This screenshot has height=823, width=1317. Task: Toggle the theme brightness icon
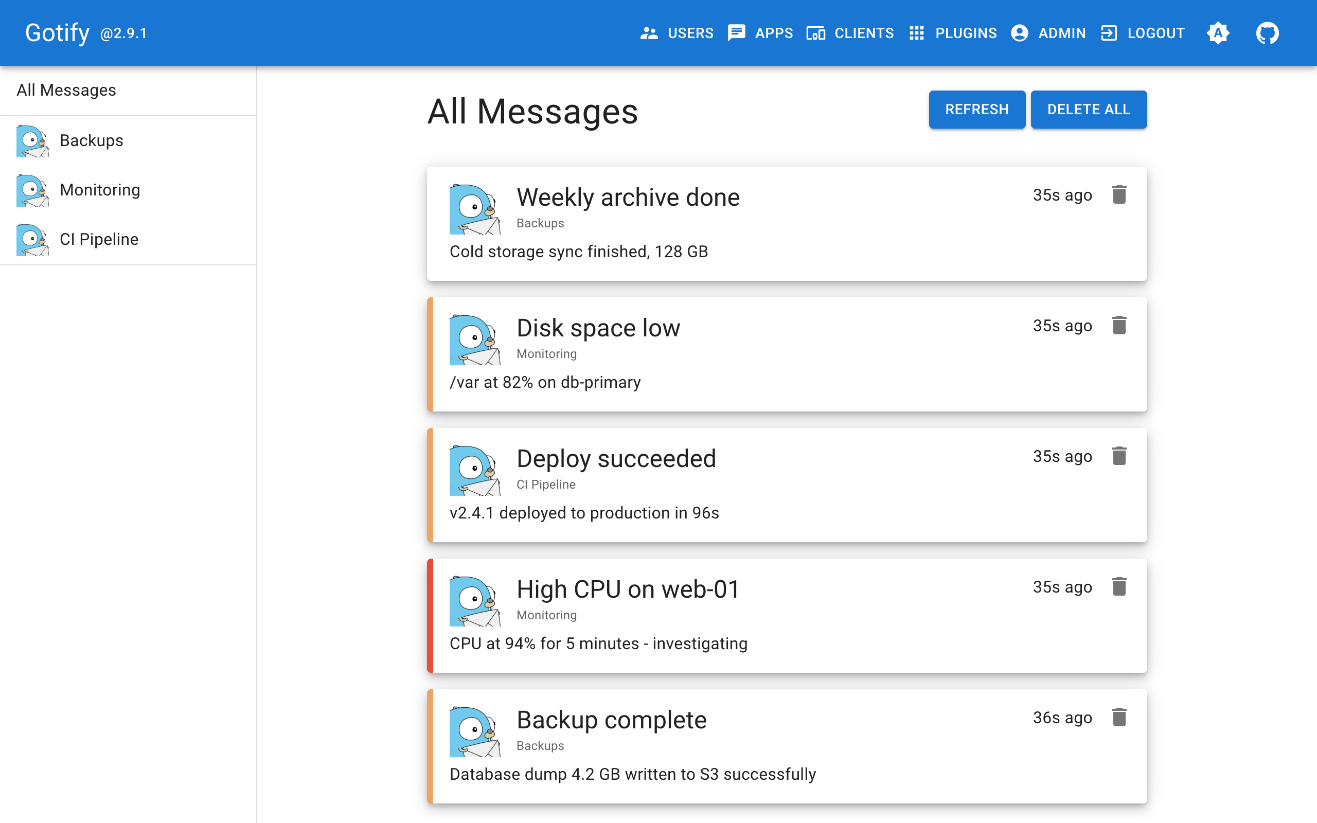coord(1218,33)
